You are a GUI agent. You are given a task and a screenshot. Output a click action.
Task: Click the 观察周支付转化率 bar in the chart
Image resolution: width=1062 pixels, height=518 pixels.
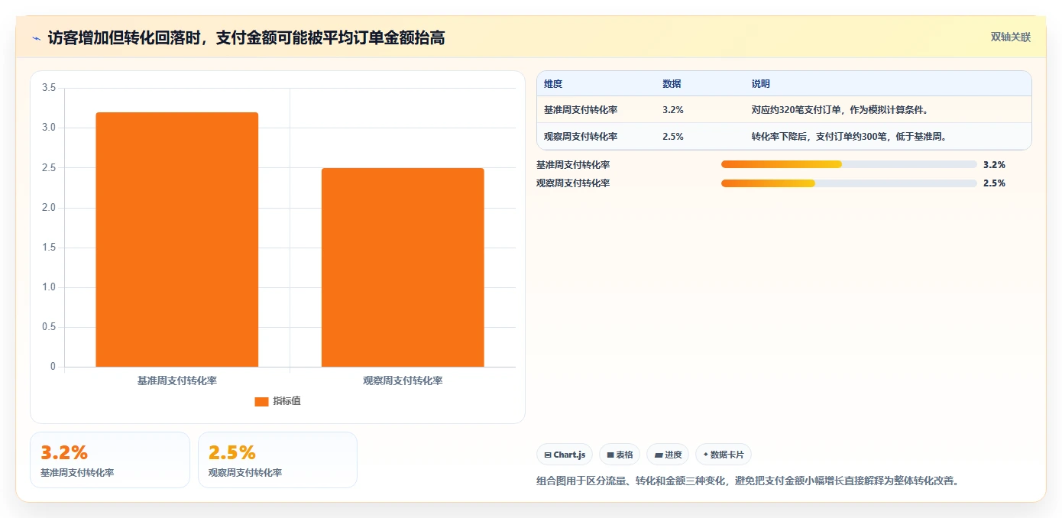(x=403, y=267)
